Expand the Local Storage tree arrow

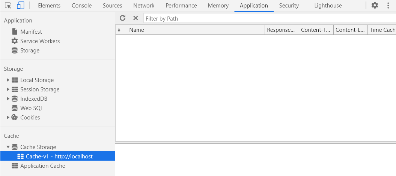pyautogui.click(x=8, y=80)
